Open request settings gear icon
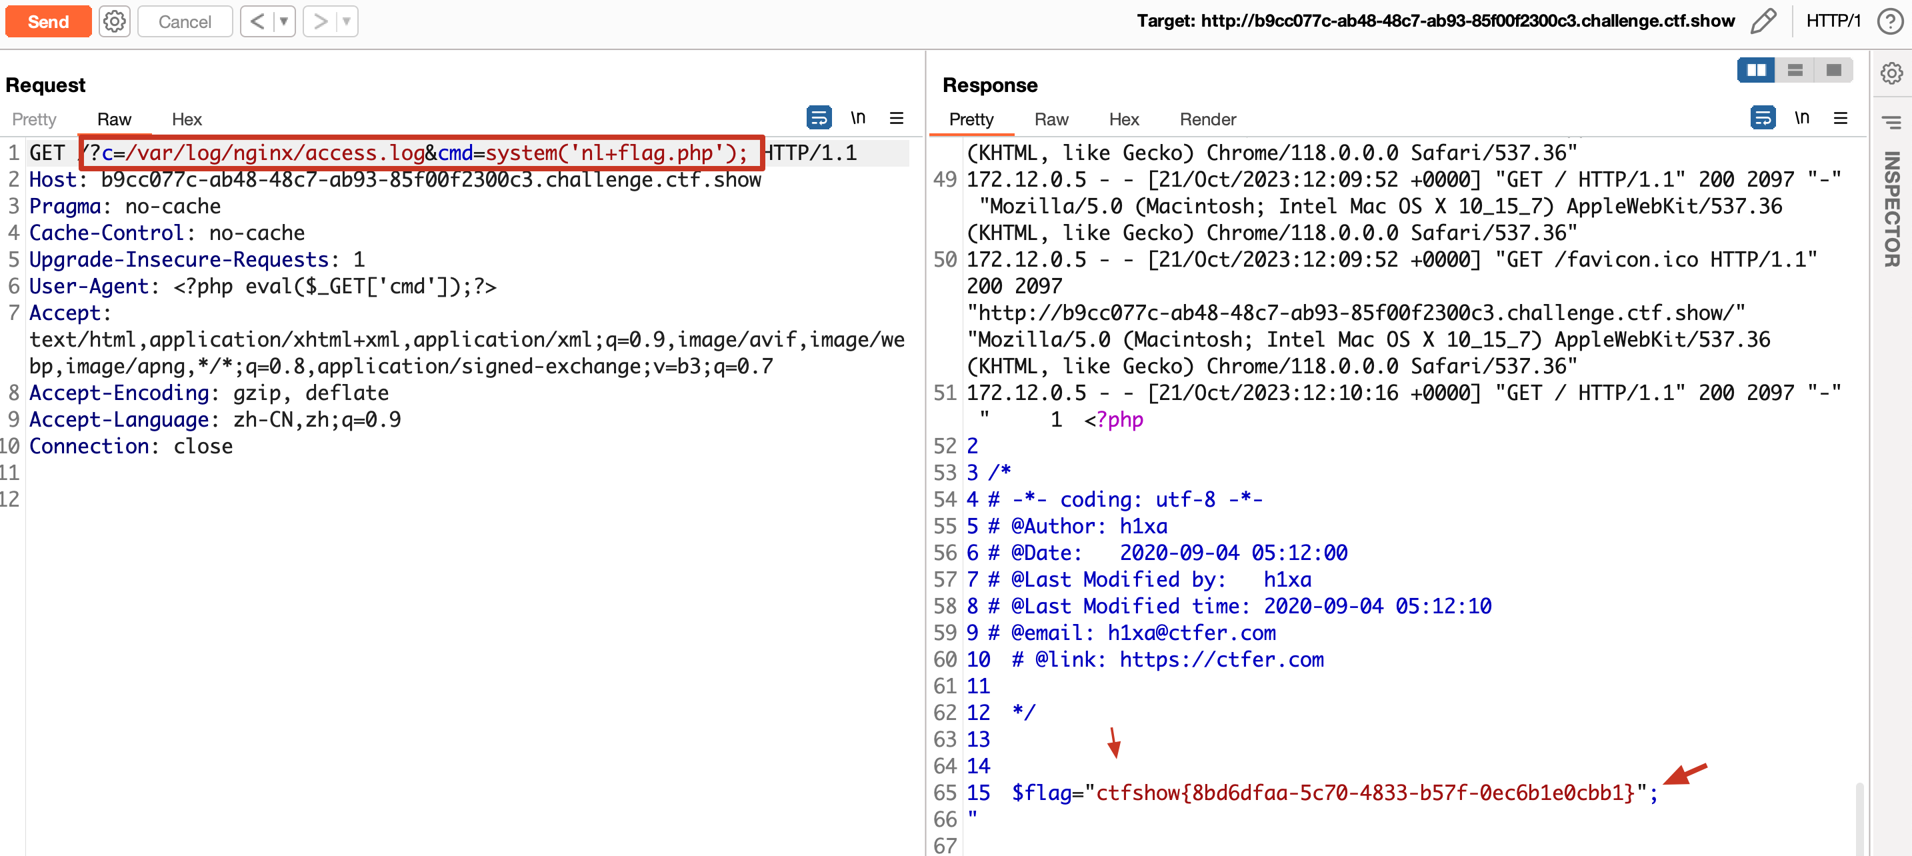 pyautogui.click(x=115, y=21)
